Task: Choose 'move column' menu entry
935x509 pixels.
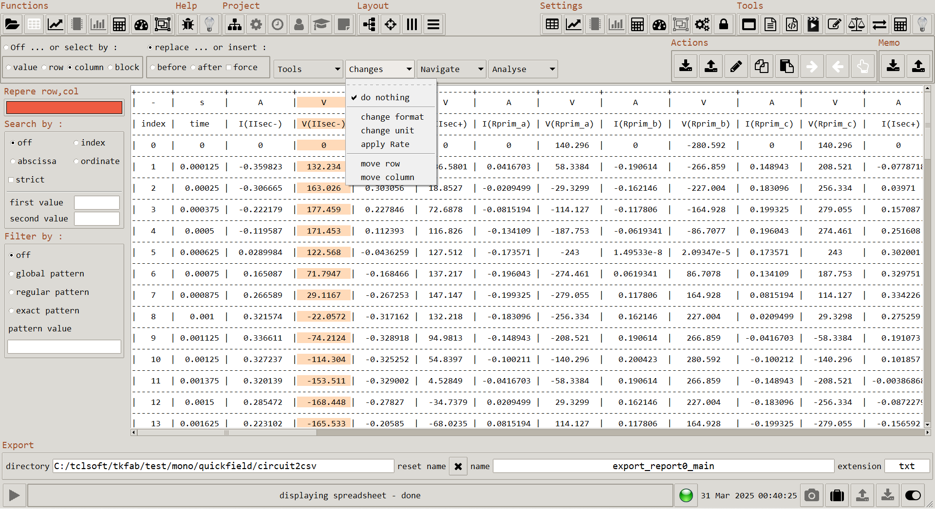Action: (x=391, y=177)
